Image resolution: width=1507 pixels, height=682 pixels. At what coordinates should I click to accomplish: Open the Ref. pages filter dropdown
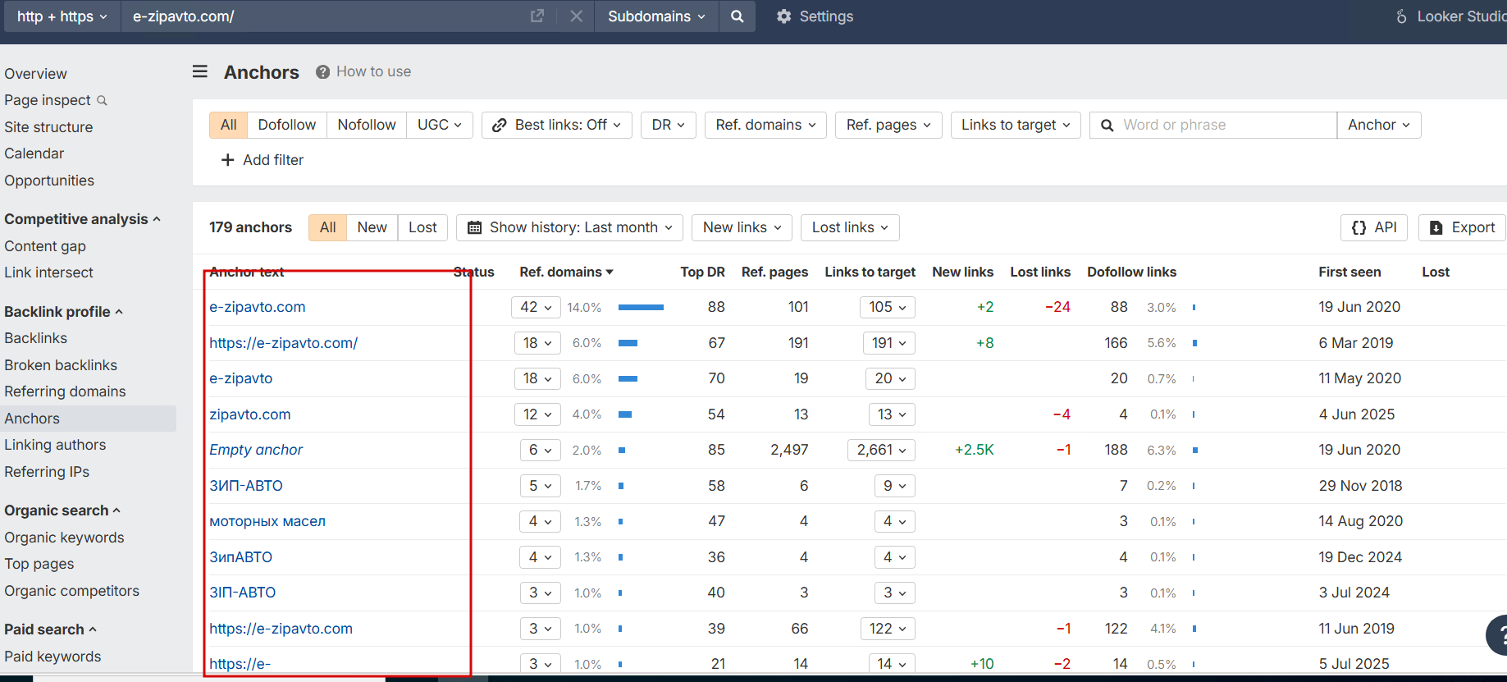[888, 125]
